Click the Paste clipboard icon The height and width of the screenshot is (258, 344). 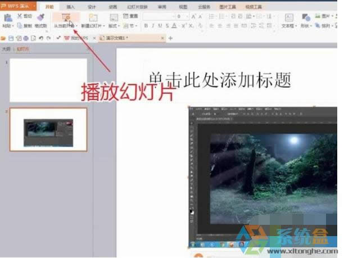8,18
